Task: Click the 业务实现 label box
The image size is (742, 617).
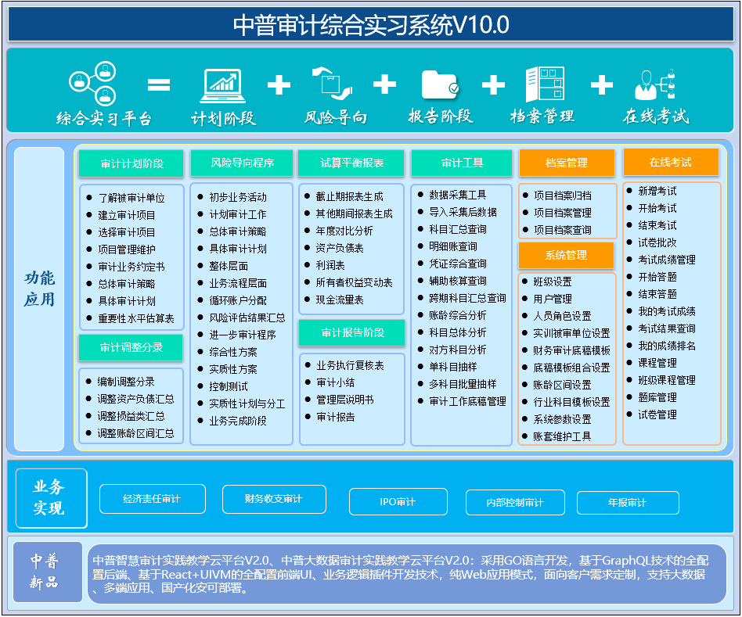Action: pyautogui.click(x=51, y=498)
